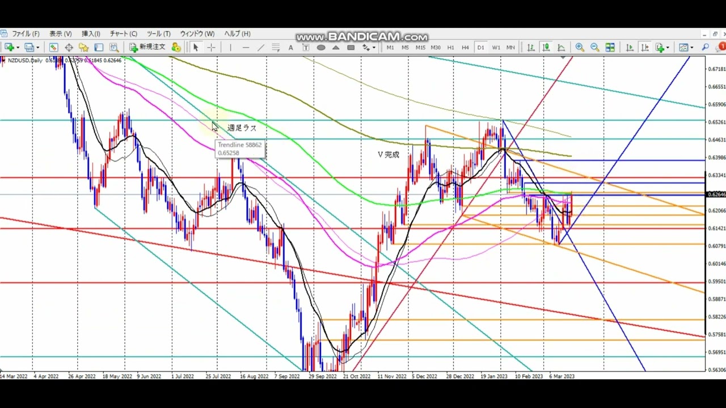Select the crosshair cursor tool
This screenshot has height=408, width=726.
coord(211,48)
